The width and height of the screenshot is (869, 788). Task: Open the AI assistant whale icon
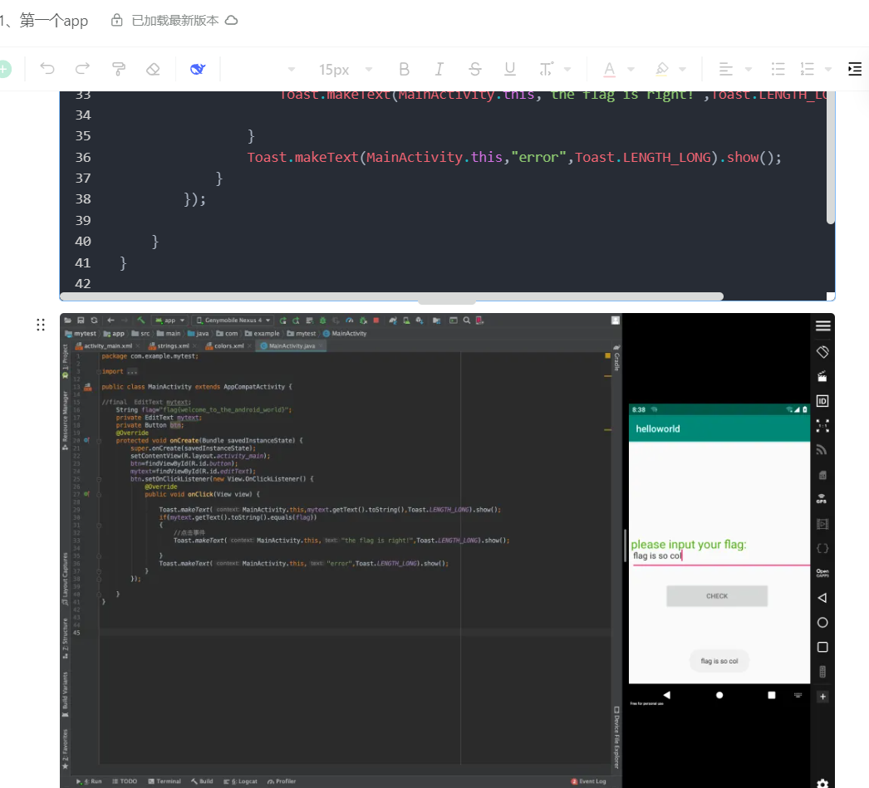tap(198, 69)
